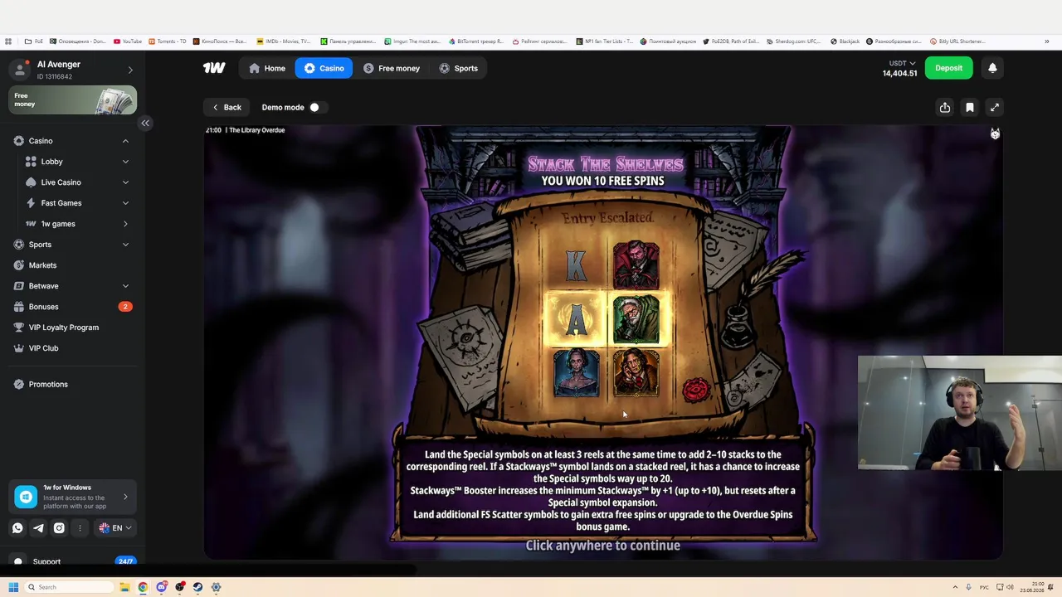Click the 'YOU WON 10 FREE SPINS' text

[603, 181]
